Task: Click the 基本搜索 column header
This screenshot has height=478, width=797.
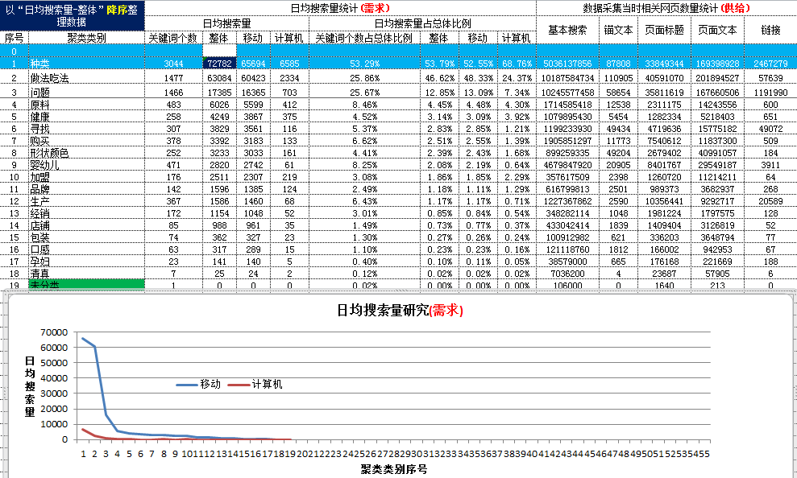Action: (x=568, y=31)
